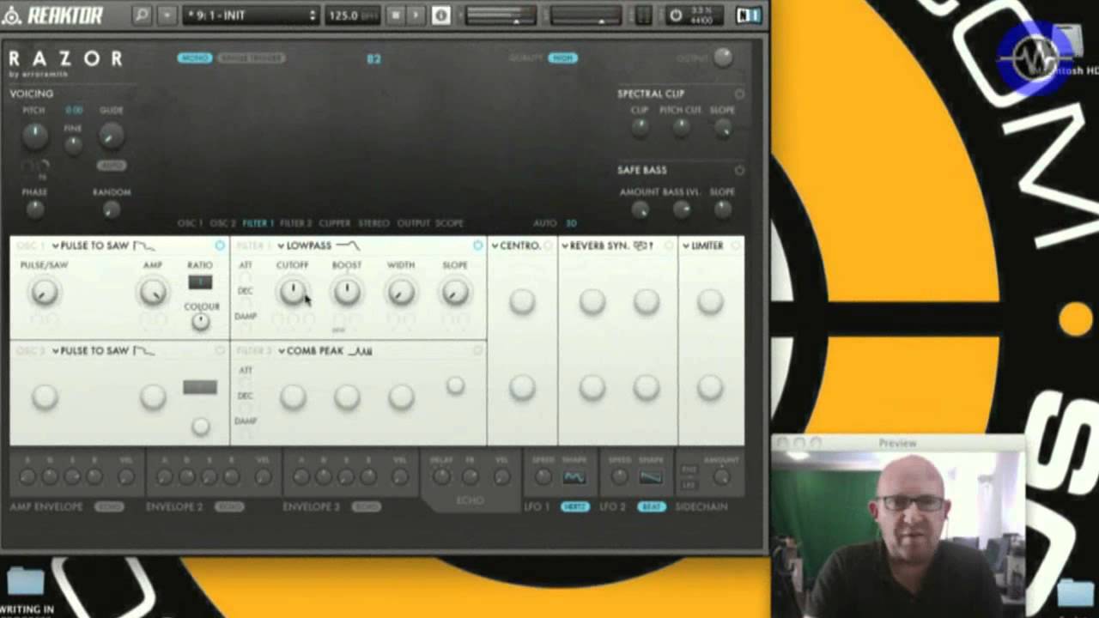Image resolution: width=1099 pixels, height=618 pixels.
Task: Enable the Safe Bass power toggle
Action: click(x=739, y=170)
